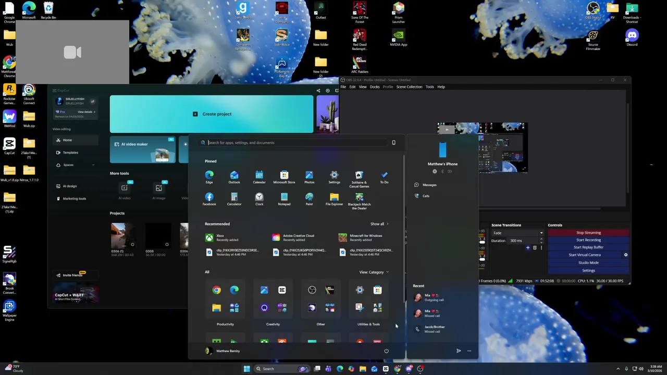Click Stop Streaming in OBS
Image resolution: width=667 pixels, height=375 pixels.
[x=588, y=233]
